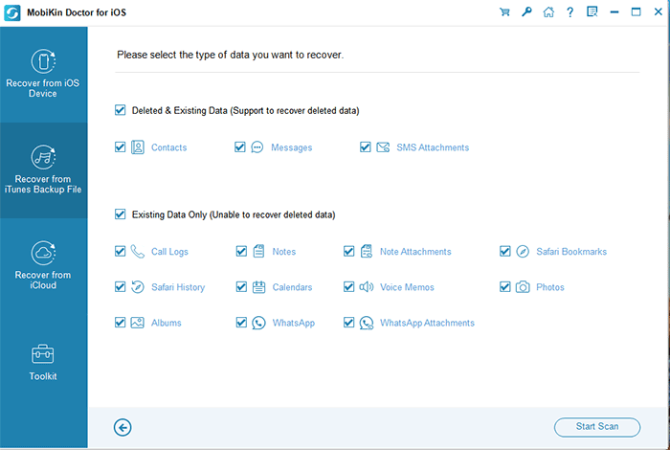This screenshot has width=670, height=450.
Task: Open the Toolkit tab
Action: click(x=44, y=362)
